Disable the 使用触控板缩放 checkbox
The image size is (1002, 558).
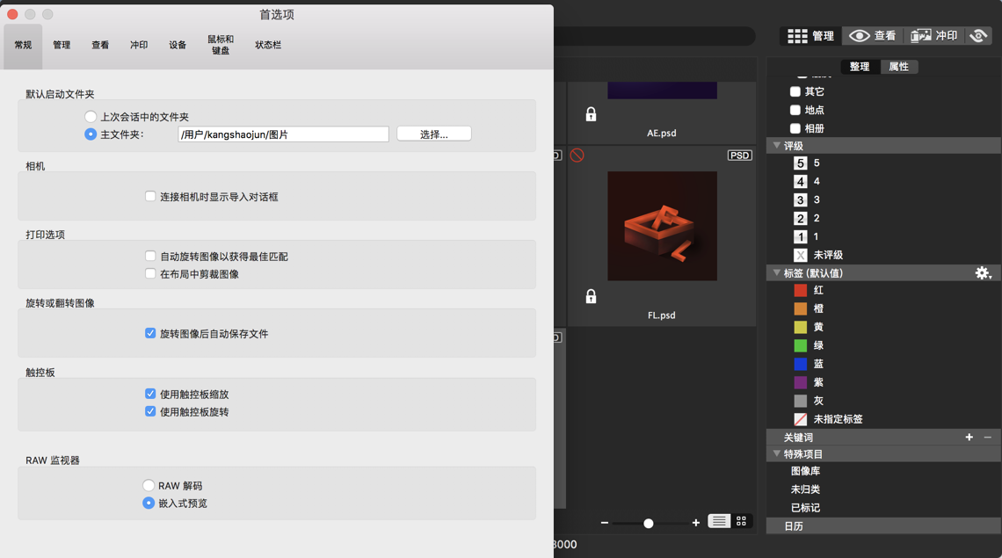(x=150, y=394)
